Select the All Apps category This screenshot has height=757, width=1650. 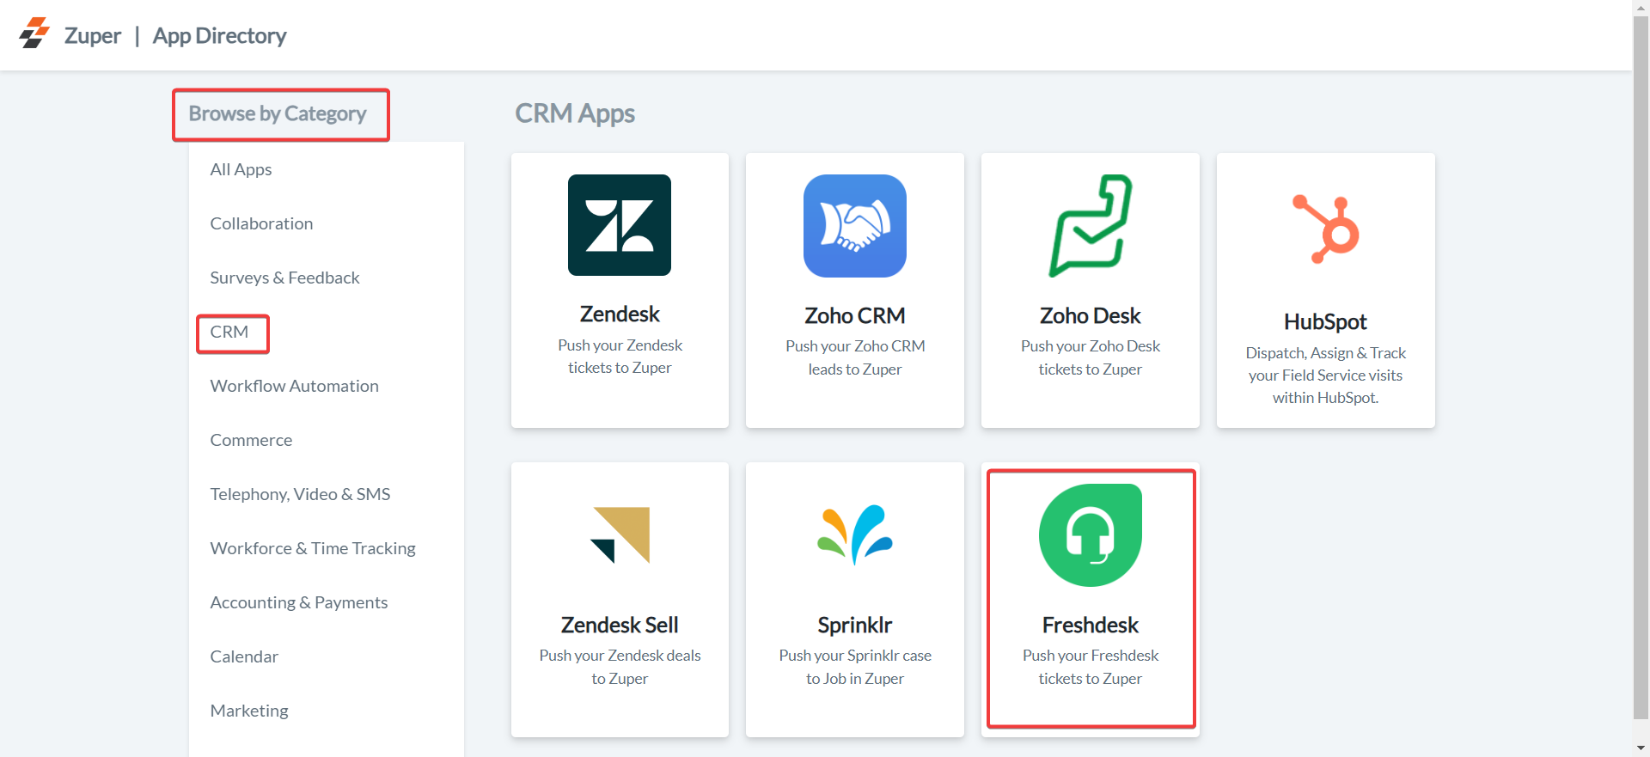point(241,169)
